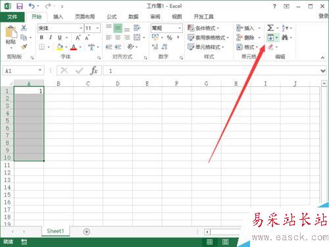Select the Sheet1 tab
This screenshot has width=329, height=247.
click(55, 231)
